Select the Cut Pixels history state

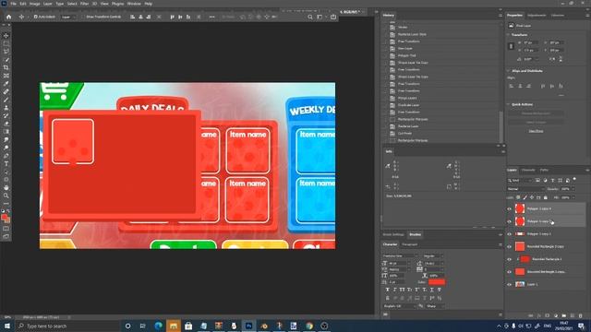pyautogui.click(x=404, y=133)
